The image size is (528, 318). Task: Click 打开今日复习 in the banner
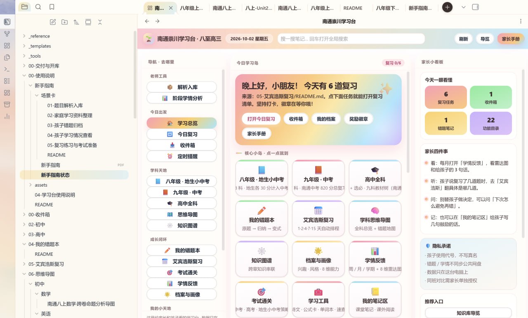(x=261, y=119)
